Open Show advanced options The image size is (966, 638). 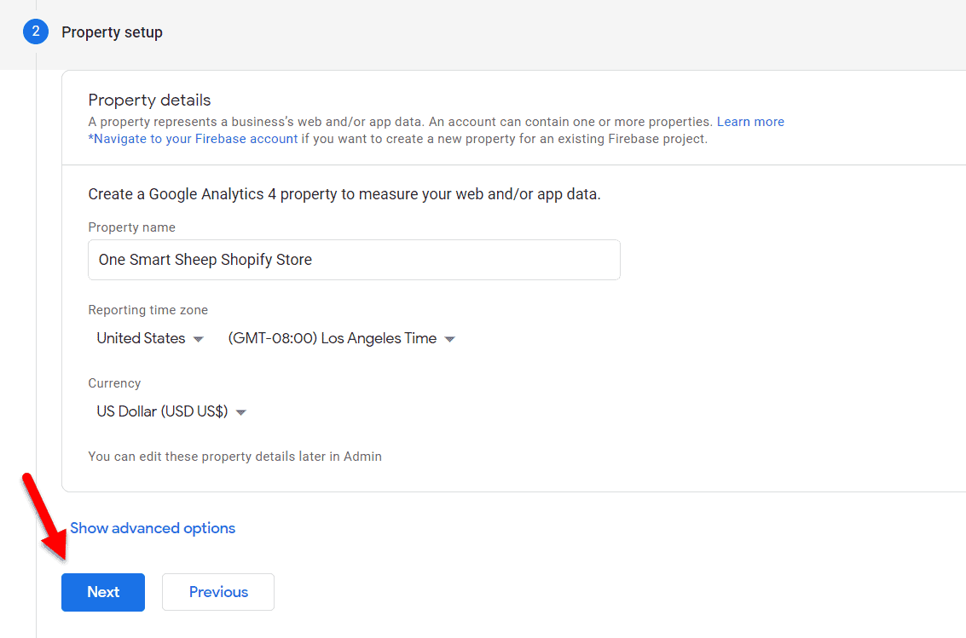click(x=153, y=528)
